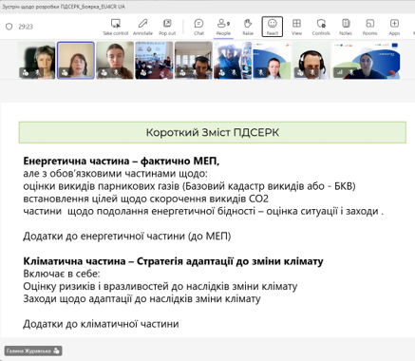Select the video tile of man with headset

[311, 60]
